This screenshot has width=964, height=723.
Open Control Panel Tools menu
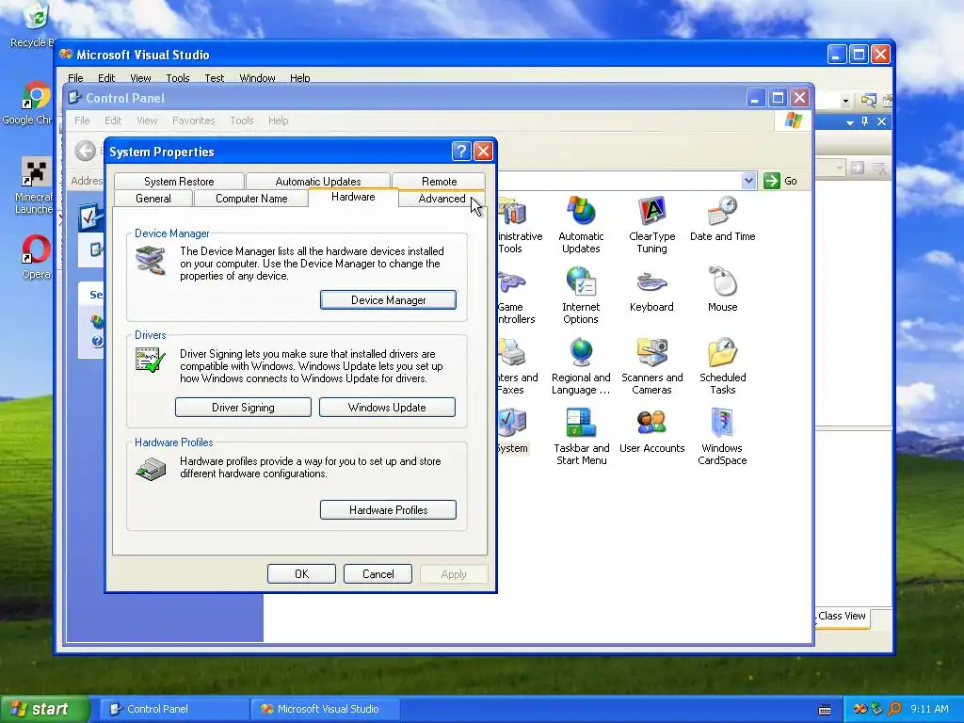point(242,120)
